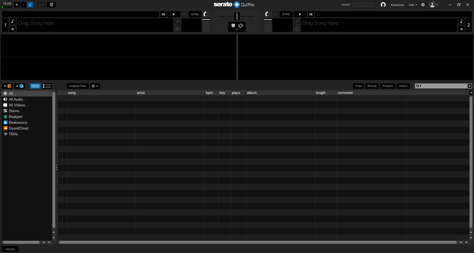This screenshot has width=474, height=253.
Task: Select the All... crate
Action: 27,93
